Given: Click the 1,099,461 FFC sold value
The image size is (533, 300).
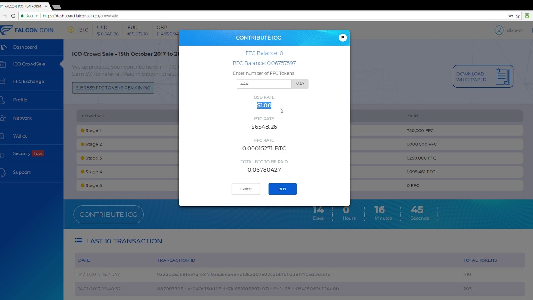Looking at the screenshot, I should pos(421,172).
